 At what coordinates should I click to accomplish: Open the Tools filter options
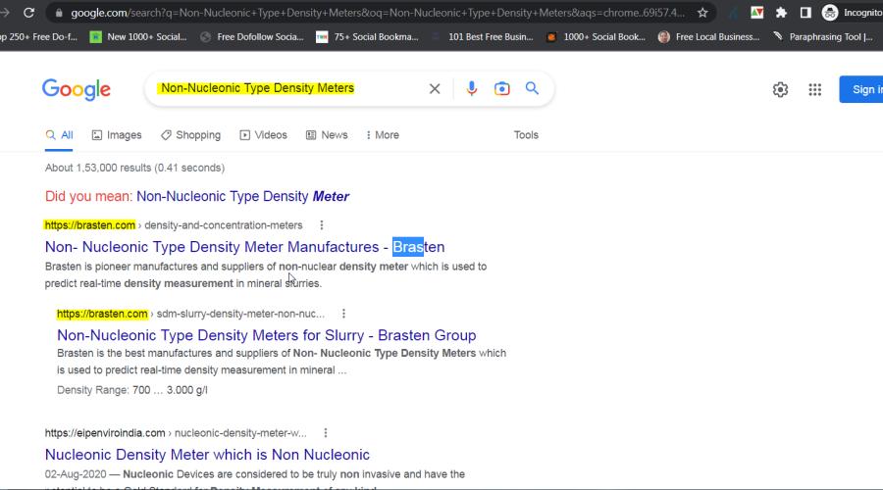click(526, 135)
